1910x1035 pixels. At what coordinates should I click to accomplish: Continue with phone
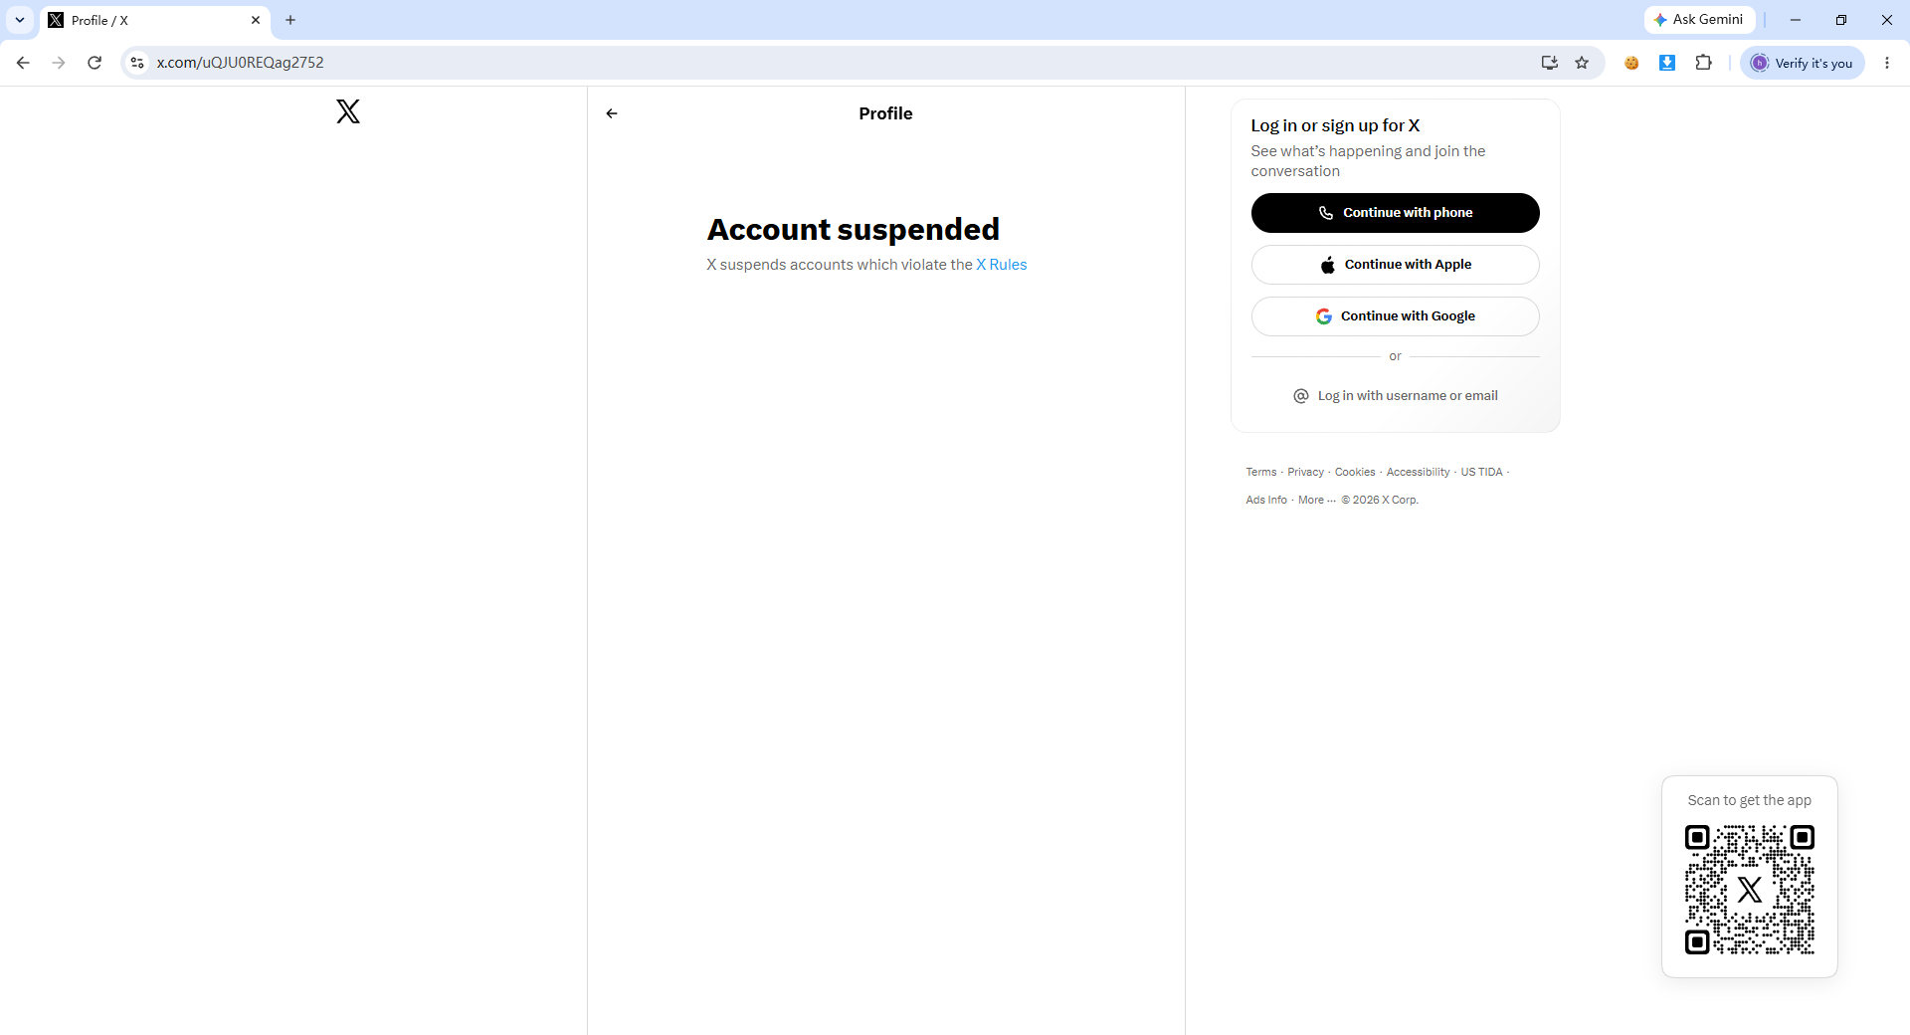[x=1395, y=213]
